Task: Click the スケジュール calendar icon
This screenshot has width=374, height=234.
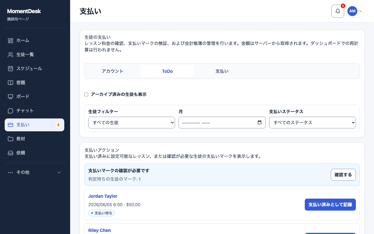Action: [11, 69]
